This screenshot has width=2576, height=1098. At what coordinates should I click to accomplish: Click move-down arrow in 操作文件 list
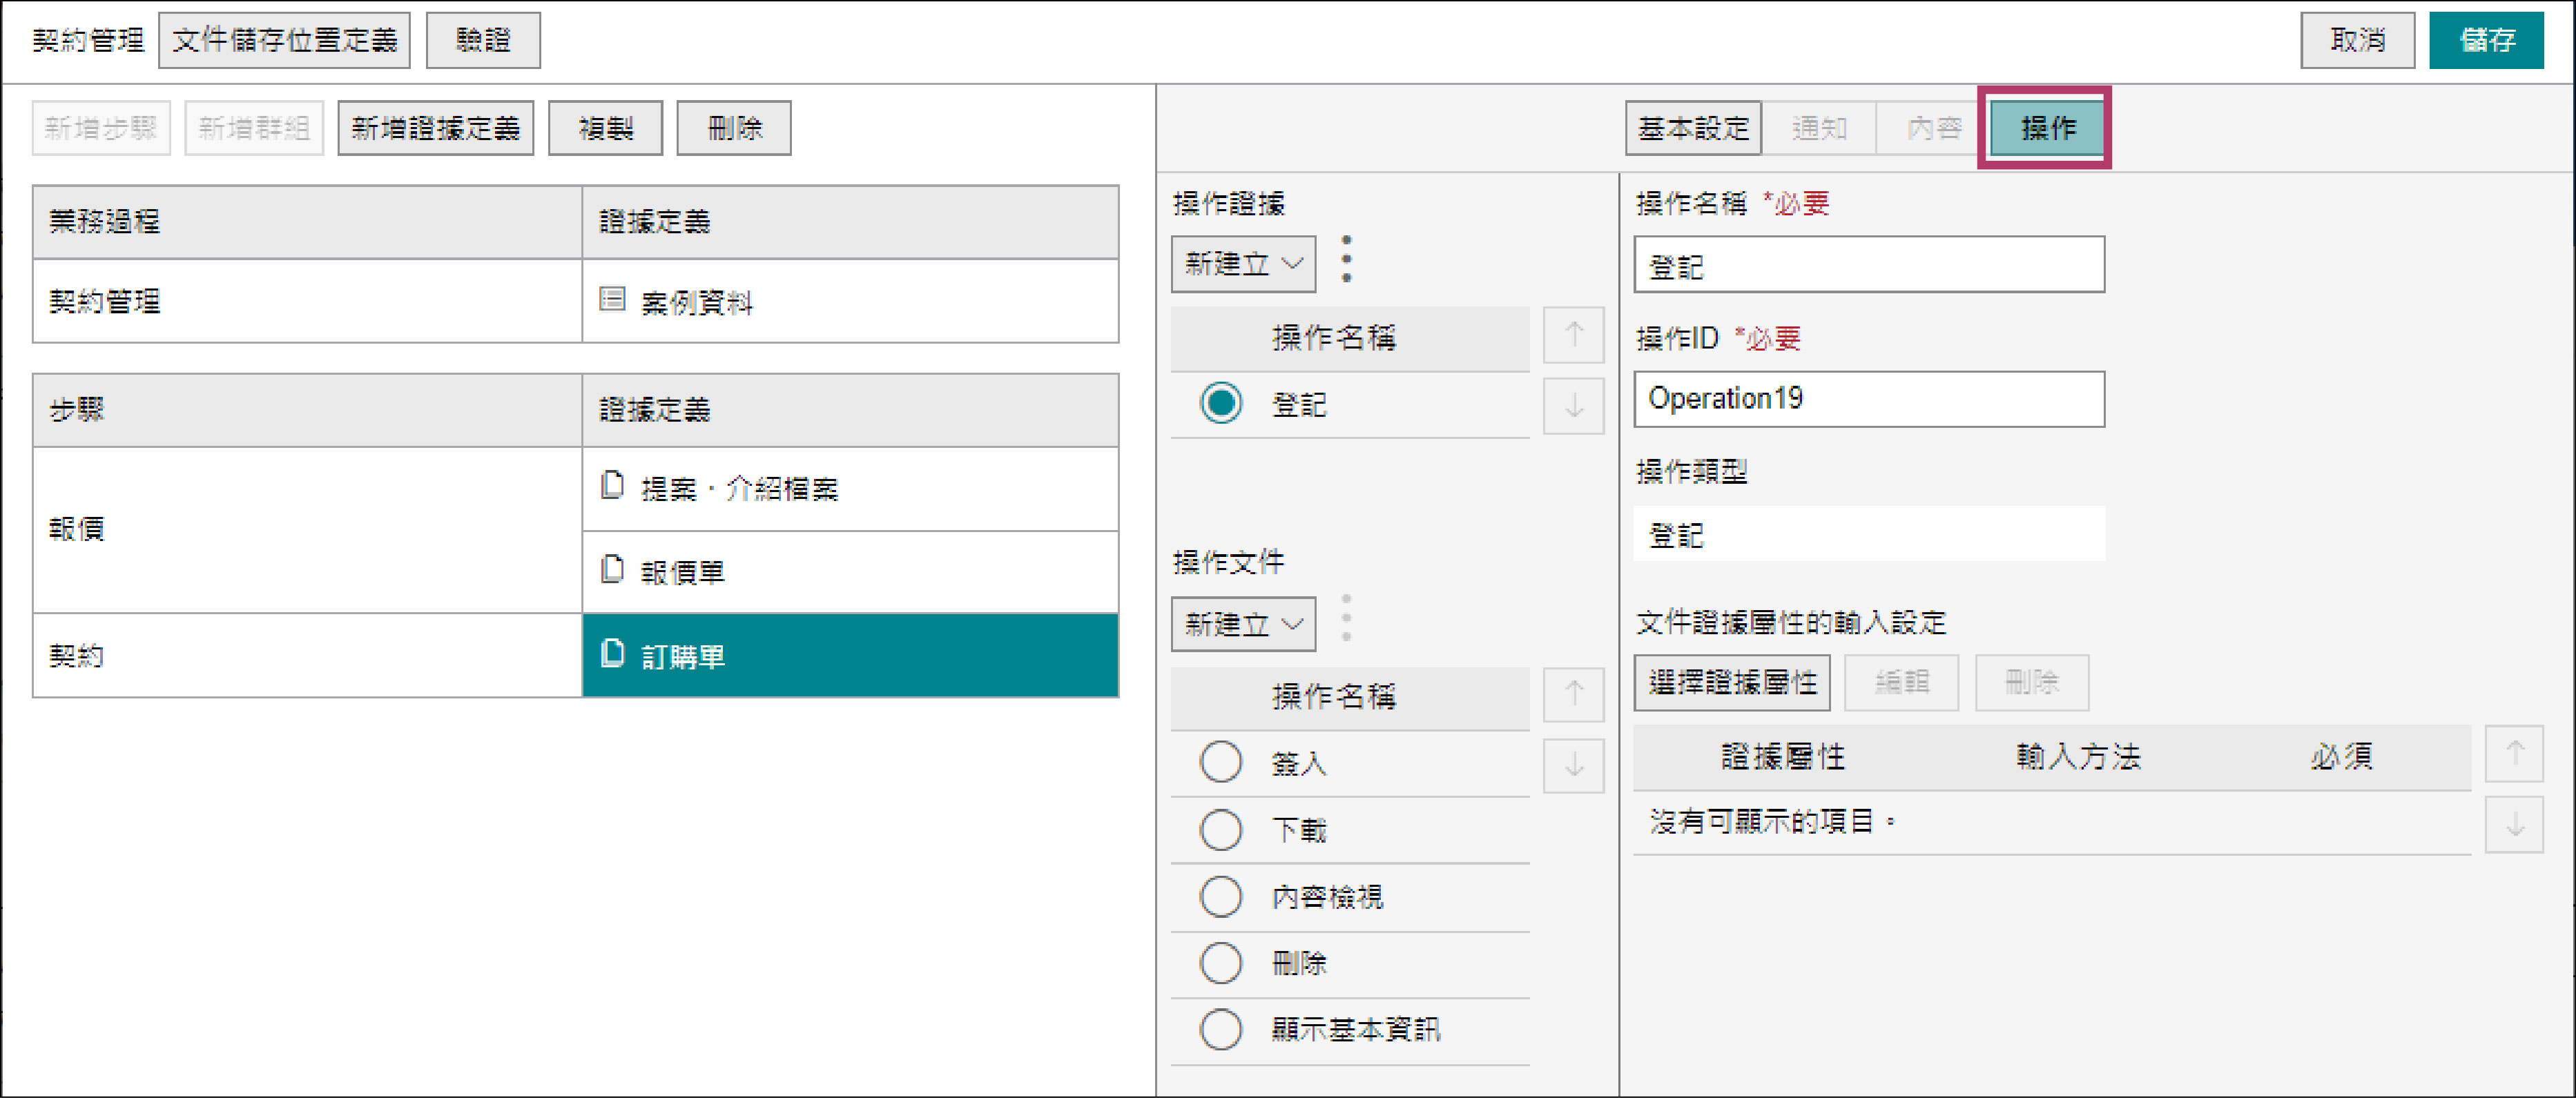point(1573,766)
